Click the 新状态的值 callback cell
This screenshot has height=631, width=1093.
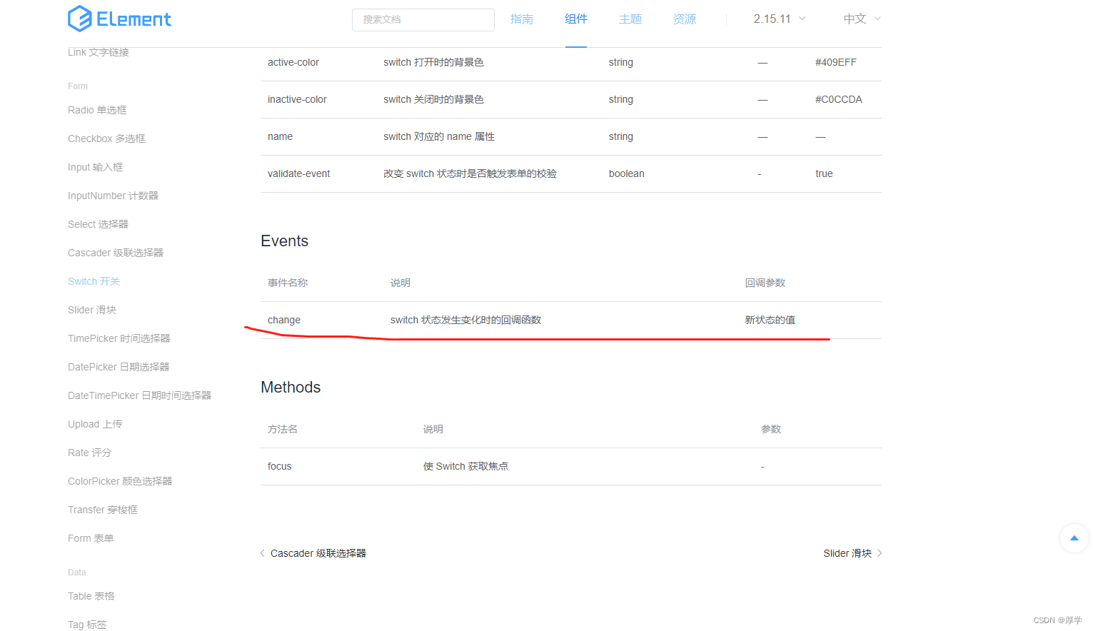point(770,320)
